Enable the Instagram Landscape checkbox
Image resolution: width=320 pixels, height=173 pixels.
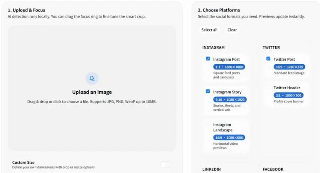click(208, 124)
